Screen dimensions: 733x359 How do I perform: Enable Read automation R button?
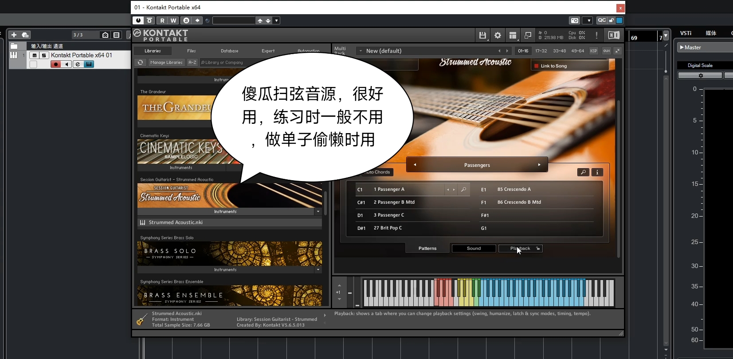[162, 20]
